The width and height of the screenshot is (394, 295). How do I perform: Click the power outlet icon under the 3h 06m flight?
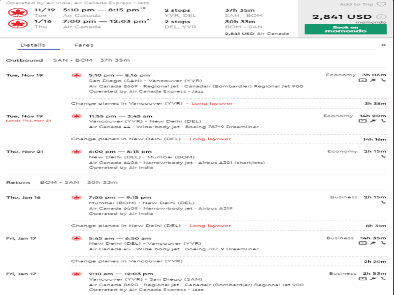click(373, 80)
